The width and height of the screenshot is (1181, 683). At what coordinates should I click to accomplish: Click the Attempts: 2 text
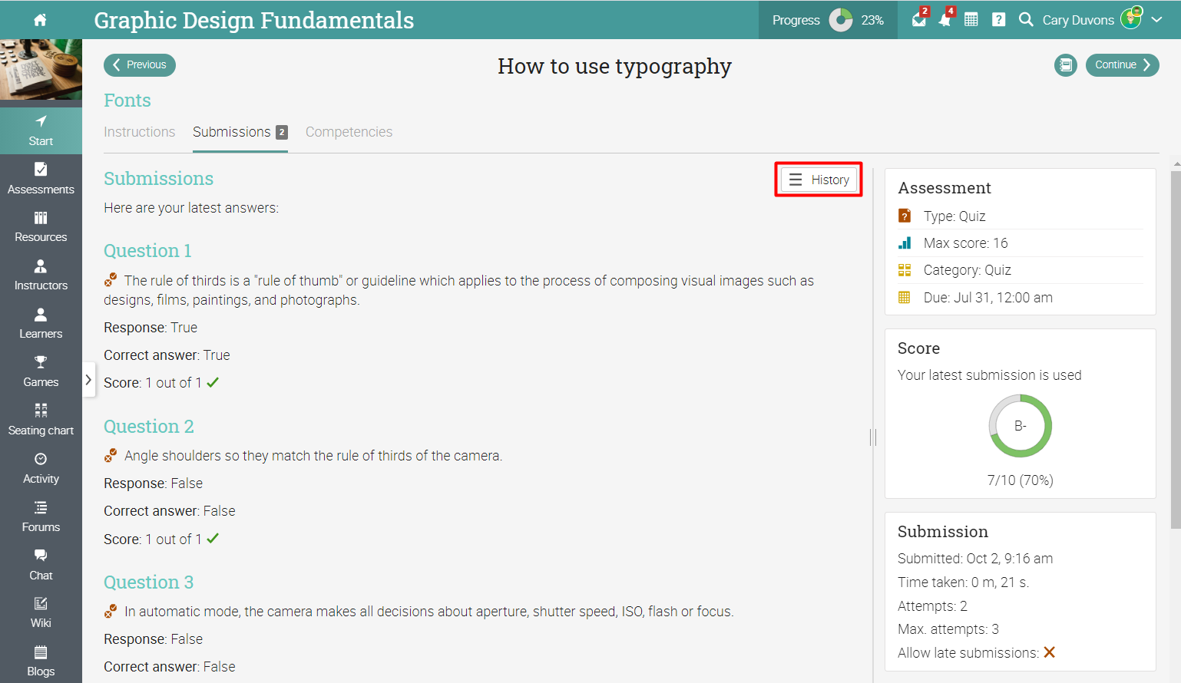(x=932, y=606)
